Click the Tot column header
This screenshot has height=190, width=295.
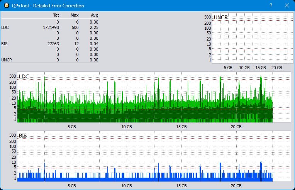click(56, 15)
